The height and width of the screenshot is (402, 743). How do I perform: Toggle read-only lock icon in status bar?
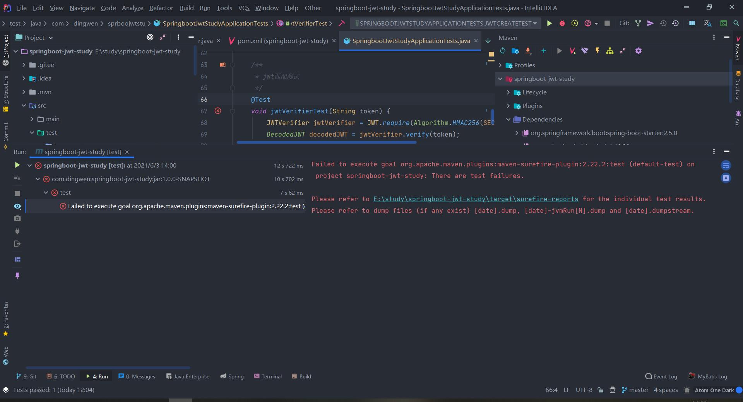600,390
